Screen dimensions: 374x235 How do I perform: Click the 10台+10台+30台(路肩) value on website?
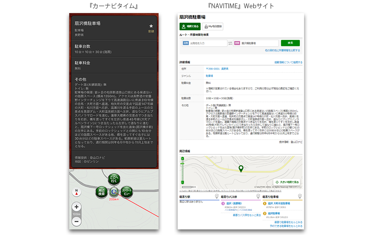tap(220, 98)
